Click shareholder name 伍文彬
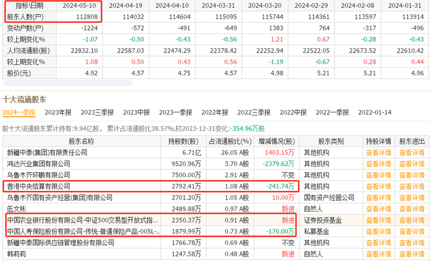432x262 pixels. [17, 209]
